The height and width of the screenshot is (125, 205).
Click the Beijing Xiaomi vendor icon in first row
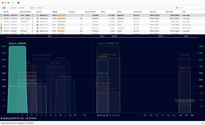point(38,15)
